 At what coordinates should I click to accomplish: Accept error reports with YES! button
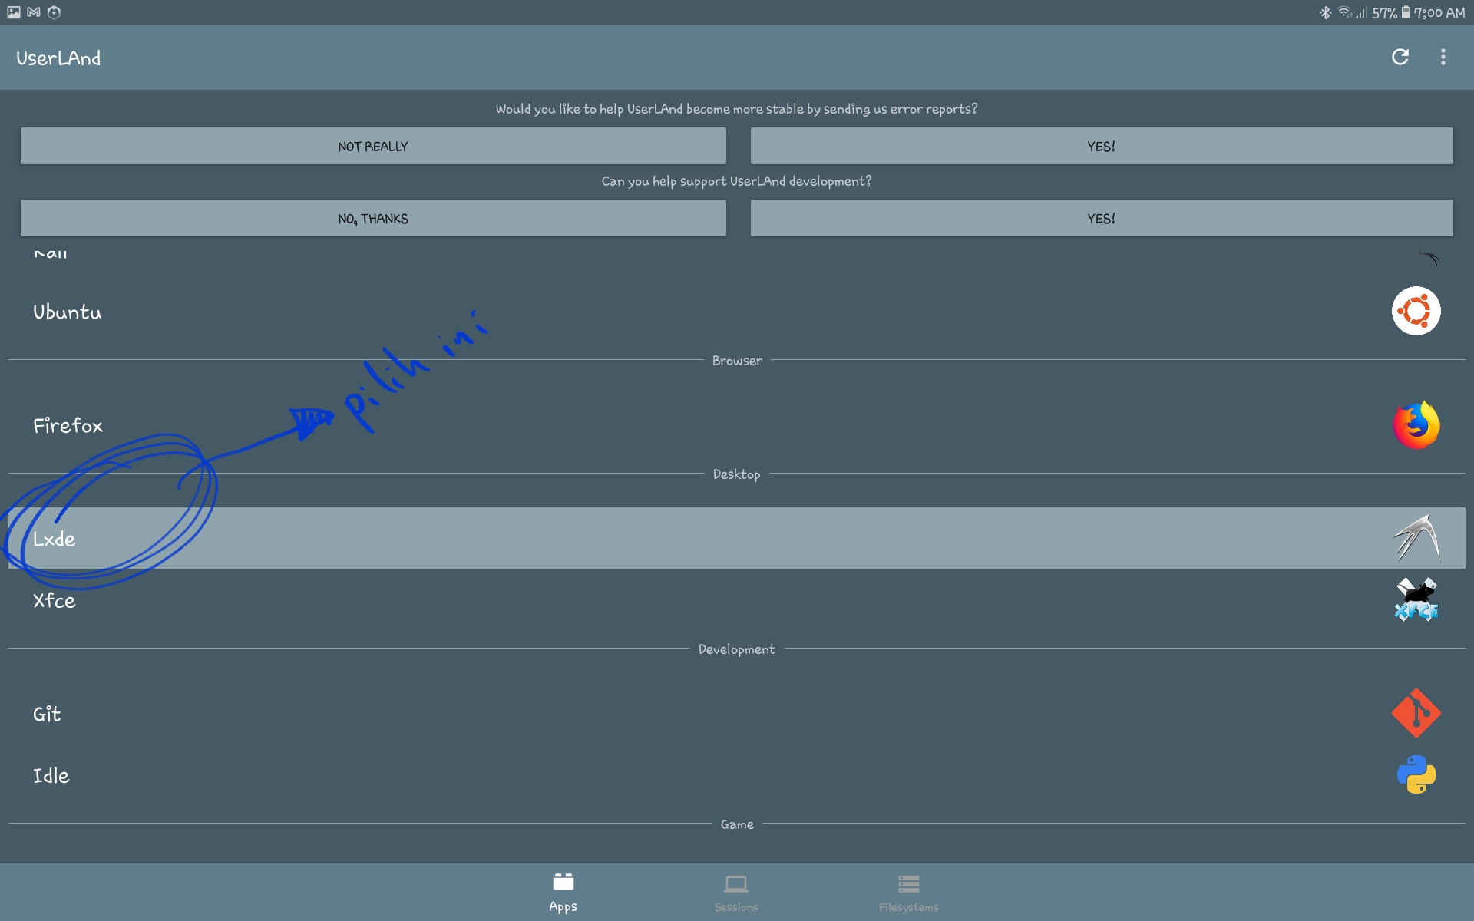tap(1102, 146)
